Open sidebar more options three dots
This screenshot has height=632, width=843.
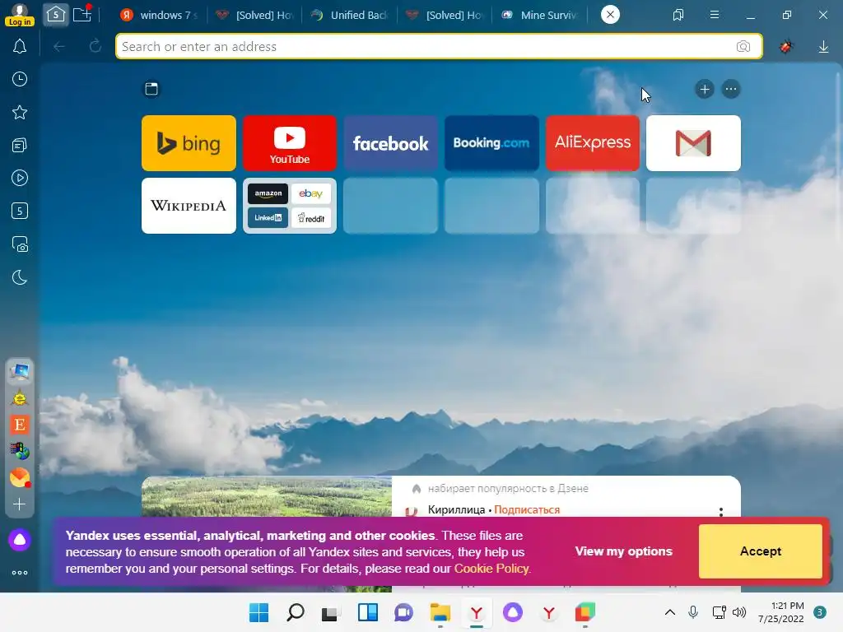(x=20, y=573)
